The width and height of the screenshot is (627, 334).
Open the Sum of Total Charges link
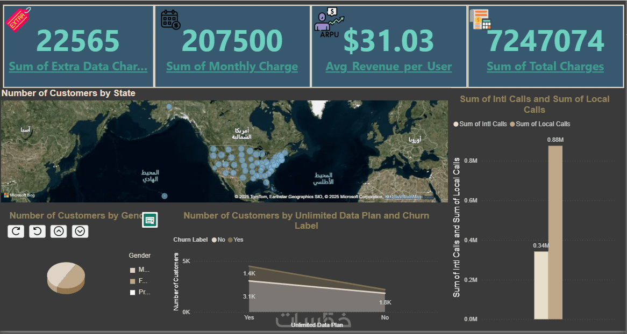pyautogui.click(x=545, y=67)
